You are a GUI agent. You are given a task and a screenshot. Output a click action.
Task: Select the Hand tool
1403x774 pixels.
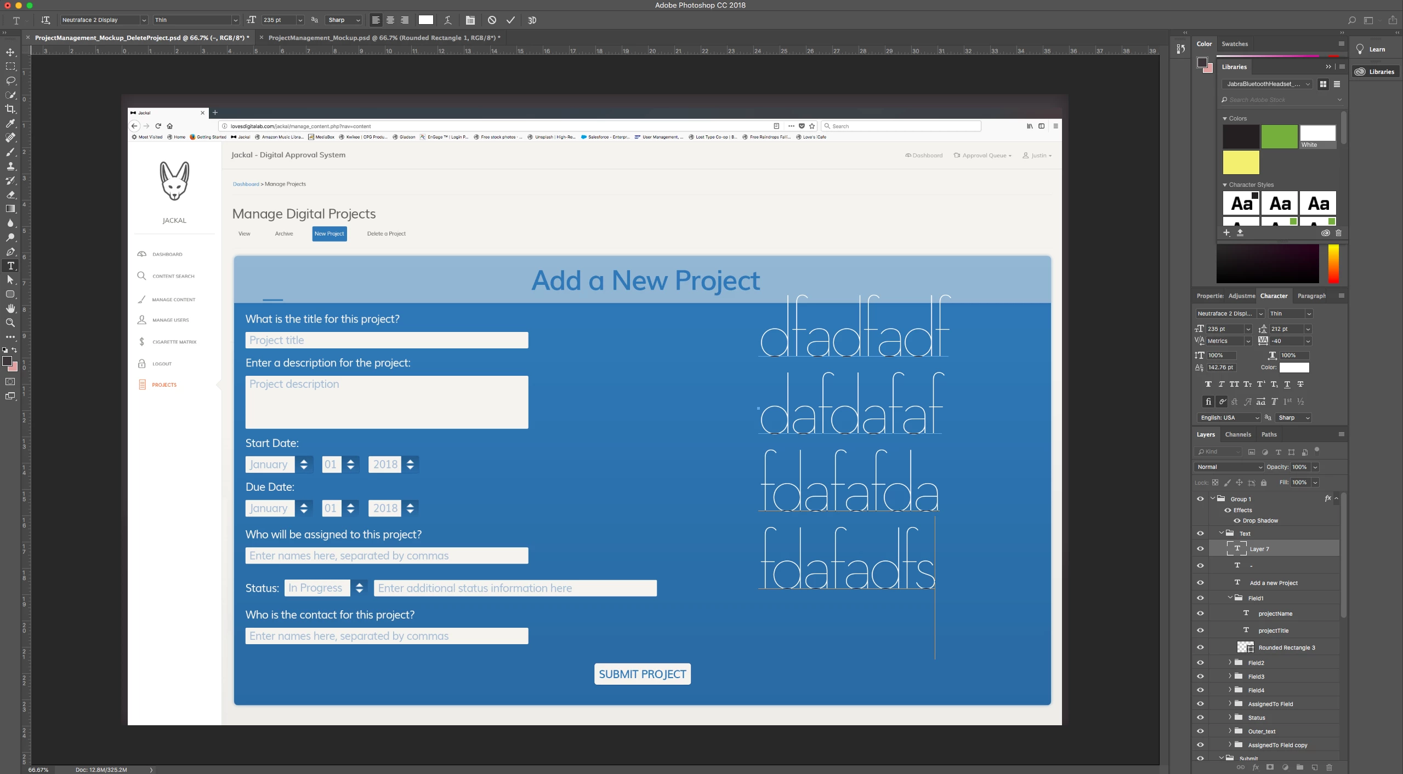tap(10, 308)
